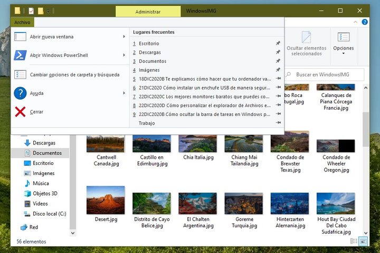This screenshot has height=253, width=380.
Task: Expand the Ayuda submenu arrow
Action: 124,93
